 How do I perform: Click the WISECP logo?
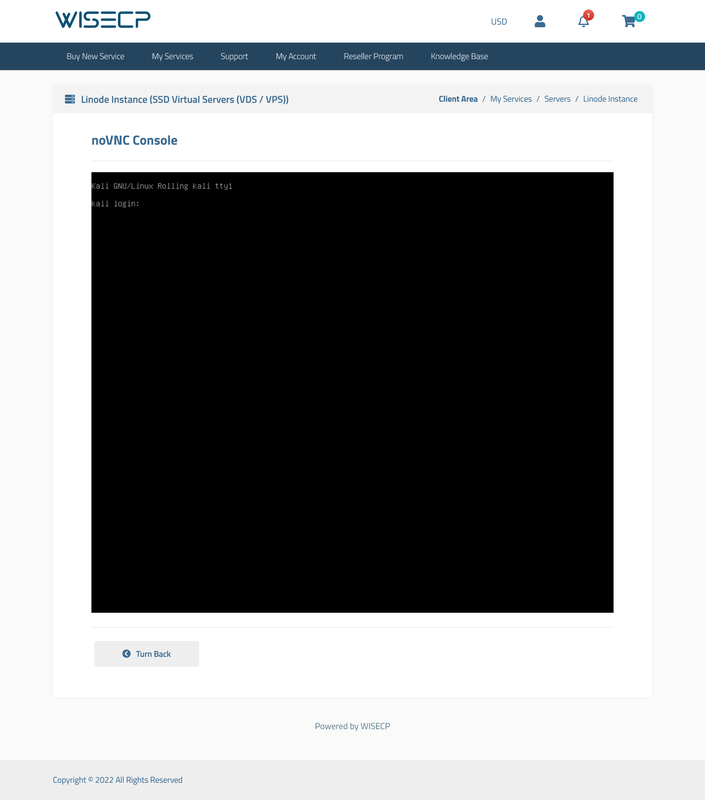(x=102, y=19)
